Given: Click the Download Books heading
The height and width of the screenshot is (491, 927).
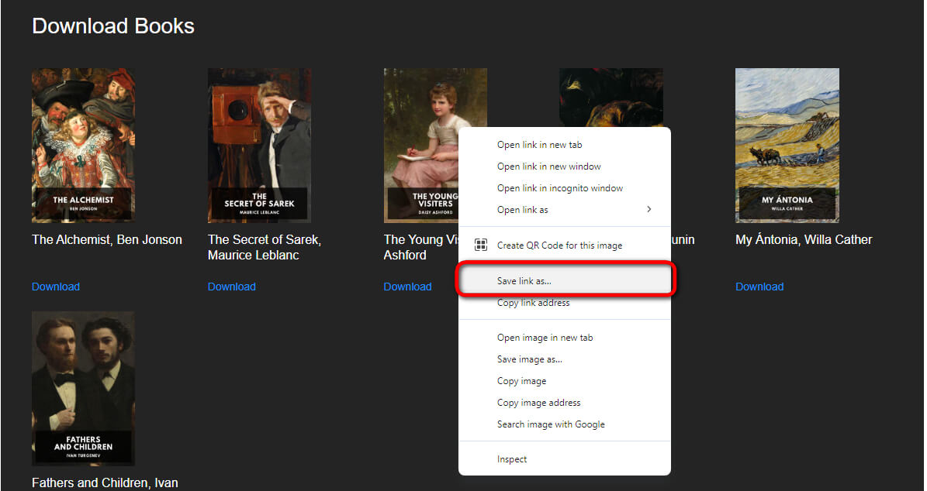Looking at the screenshot, I should [113, 26].
